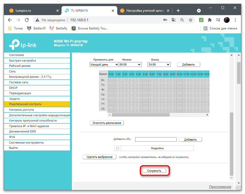Open Привязка IP- и MAC-адресов menu item
This screenshot has width=245, height=194.
37,126
